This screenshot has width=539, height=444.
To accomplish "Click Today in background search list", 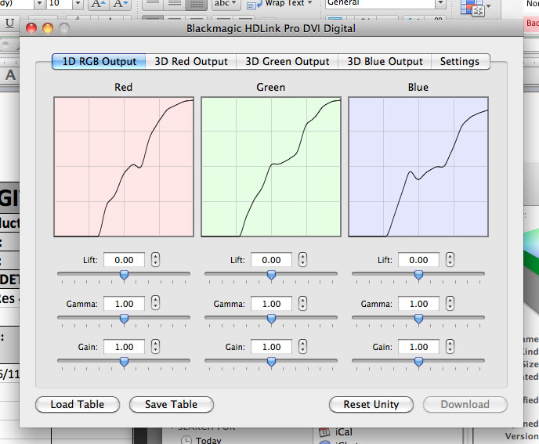I will click(208, 440).
